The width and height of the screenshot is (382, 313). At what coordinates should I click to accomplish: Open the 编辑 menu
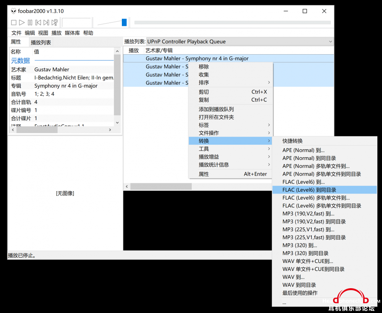point(30,33)
